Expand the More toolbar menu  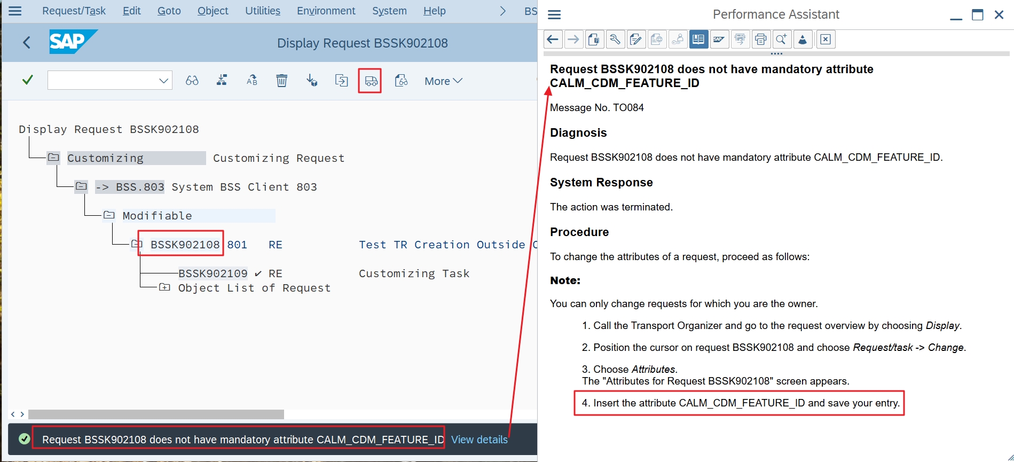(443, 81)
